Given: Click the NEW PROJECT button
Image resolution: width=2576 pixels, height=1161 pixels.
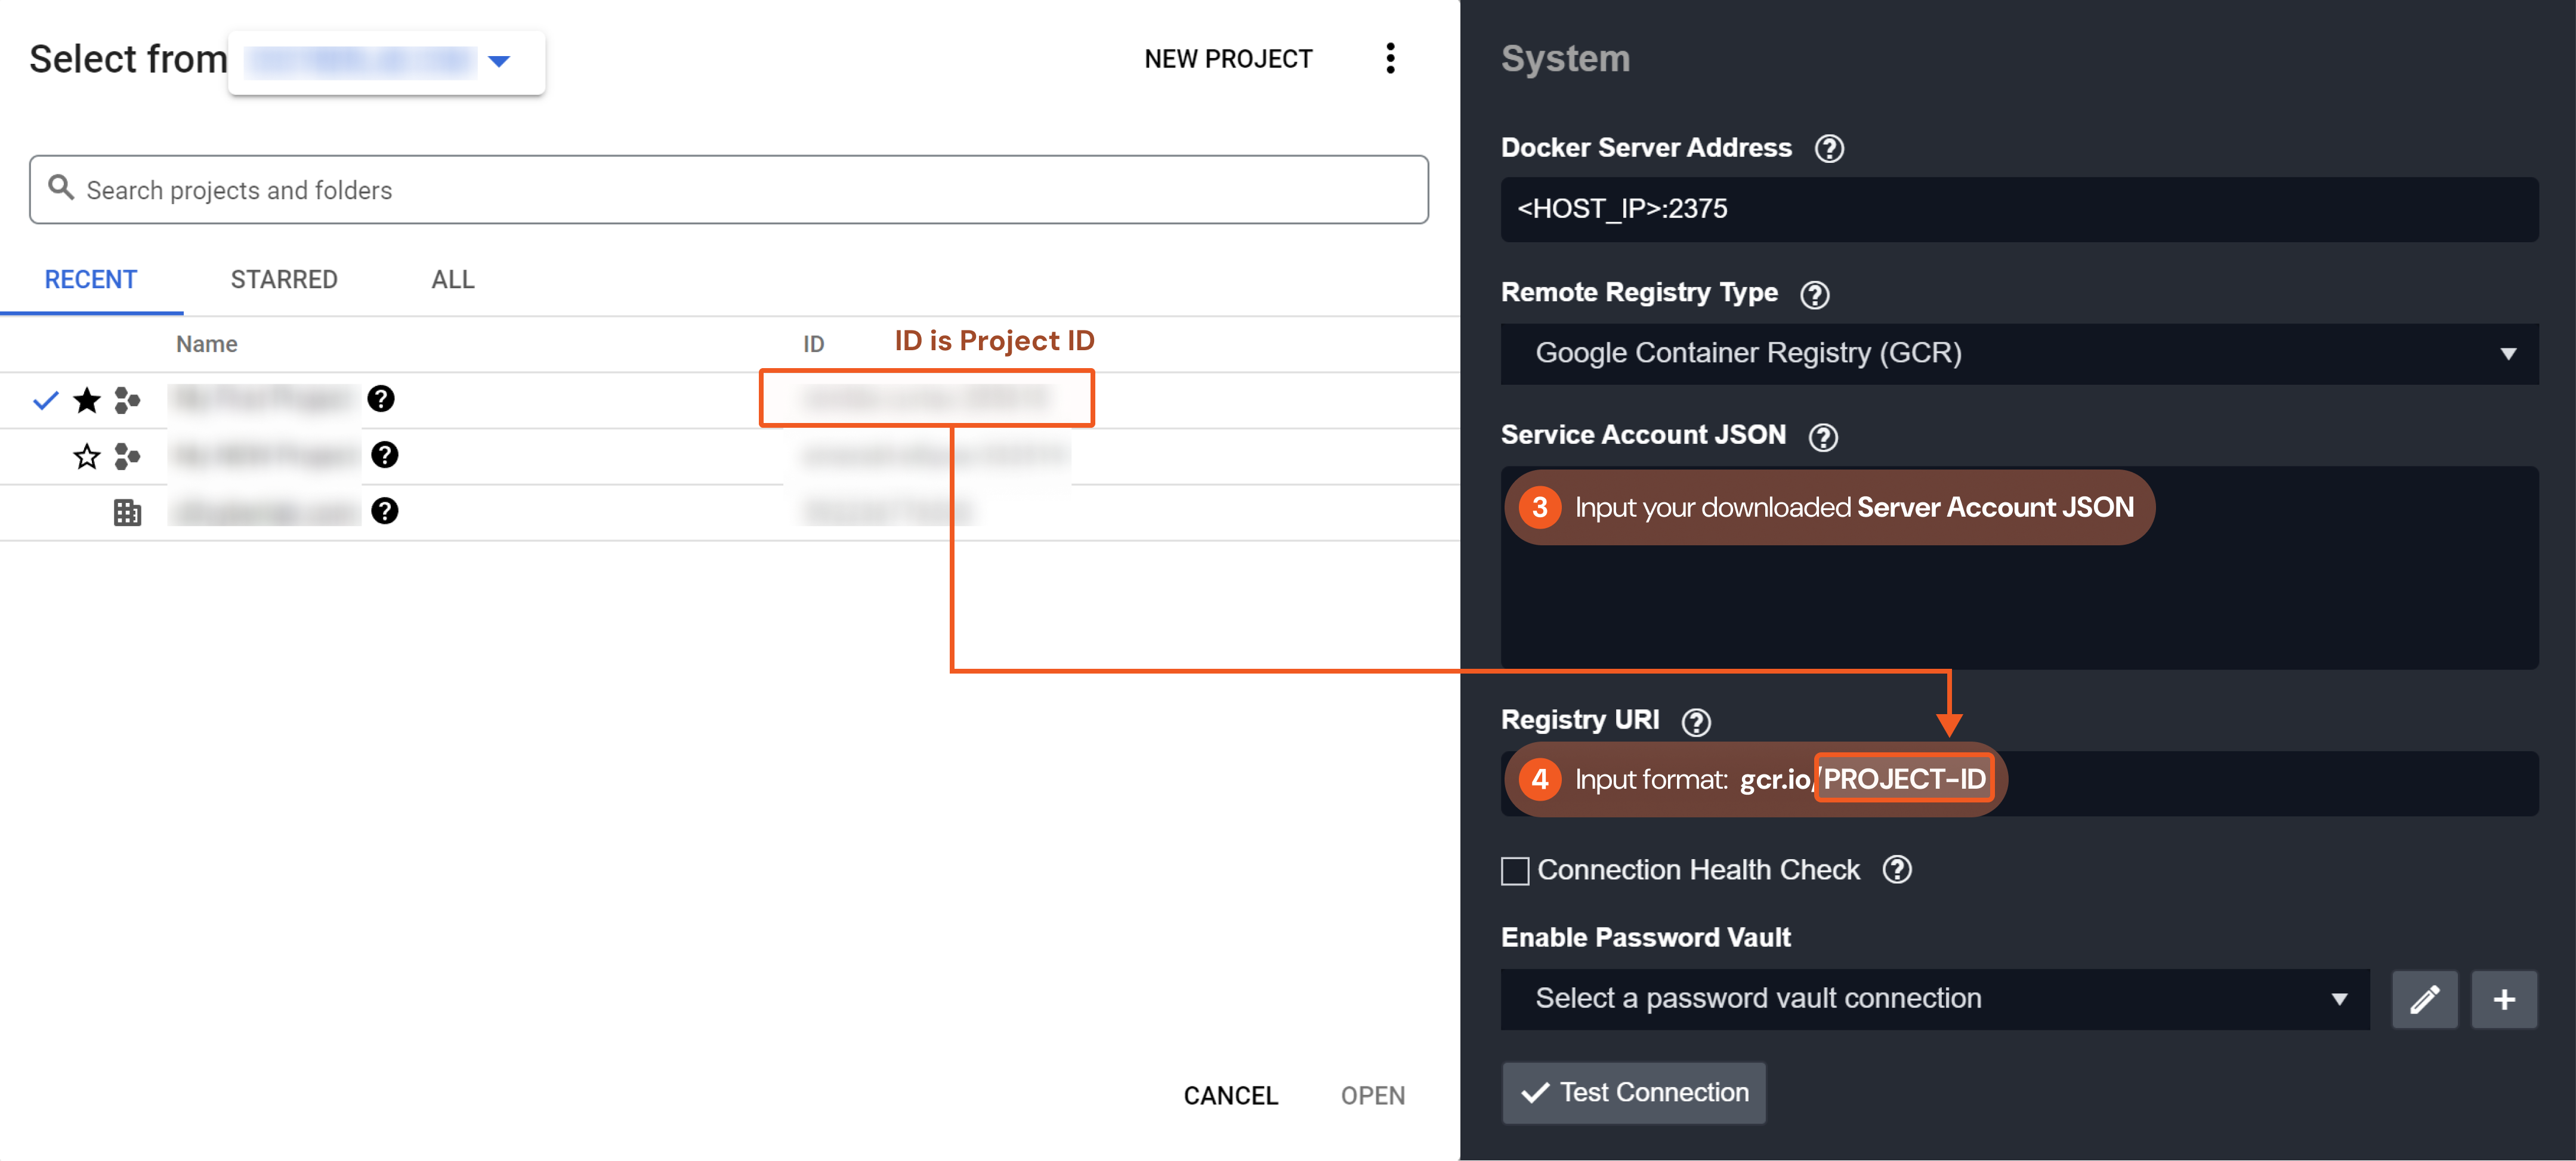Looking at the screenshot, I should click(x=1227, y=59).
